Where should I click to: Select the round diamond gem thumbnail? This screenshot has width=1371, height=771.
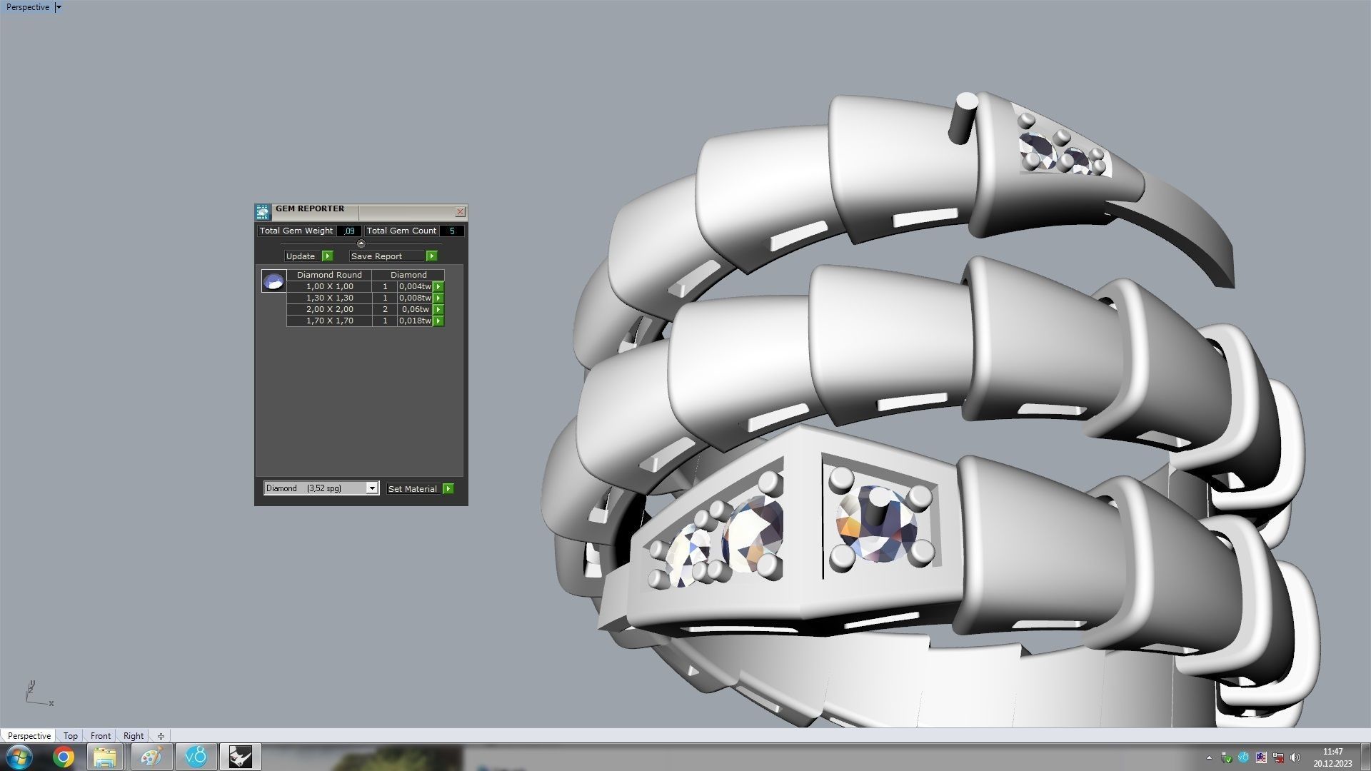click(x=273, y=281)
